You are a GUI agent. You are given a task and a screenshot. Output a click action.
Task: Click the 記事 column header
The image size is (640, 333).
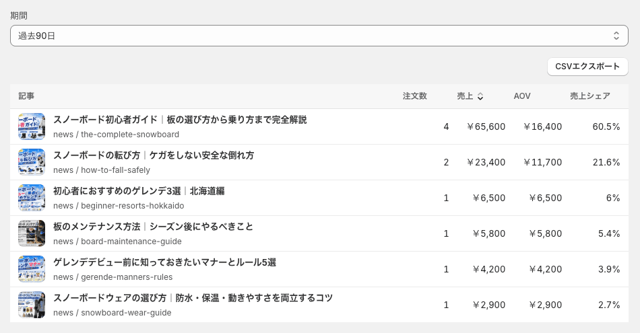point(26,96)
